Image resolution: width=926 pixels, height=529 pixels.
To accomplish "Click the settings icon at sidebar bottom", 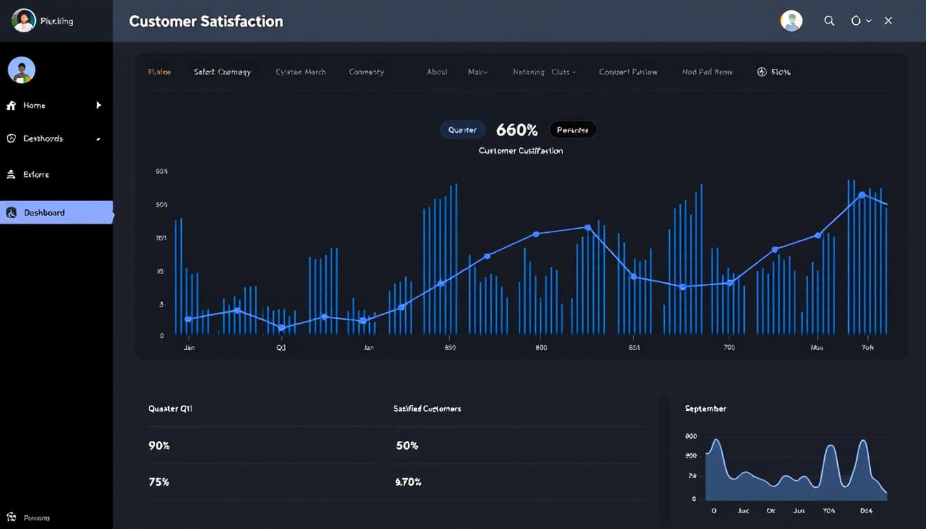I will [11, 517].
